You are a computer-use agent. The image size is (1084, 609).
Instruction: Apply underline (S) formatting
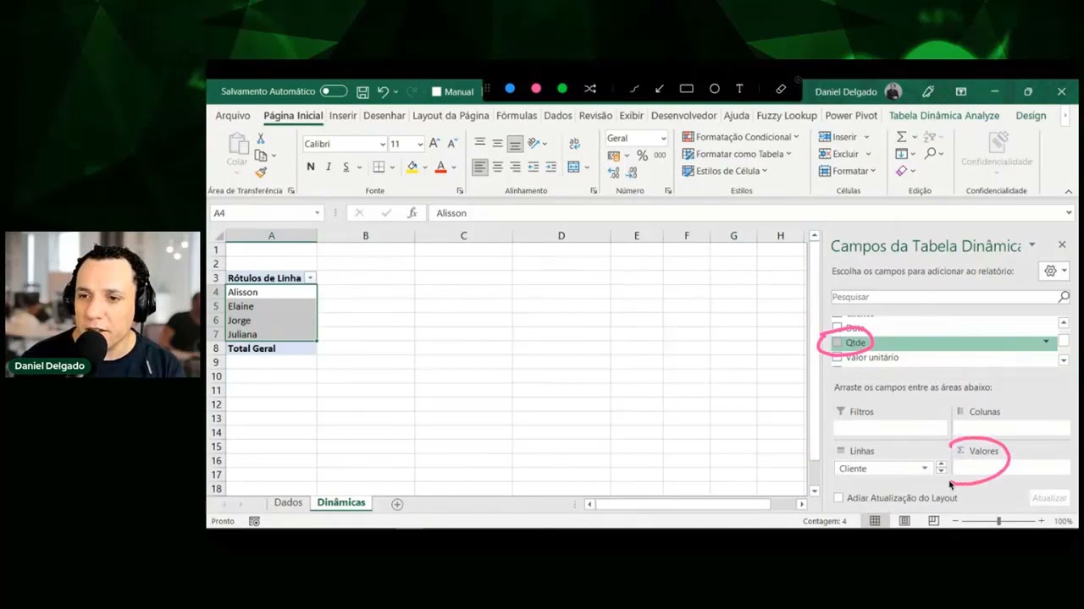pyautogui.click(x=346, y=167)
